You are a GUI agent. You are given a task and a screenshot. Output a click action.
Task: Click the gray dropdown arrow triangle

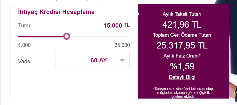pyautogui.click(x=122, y=60)
